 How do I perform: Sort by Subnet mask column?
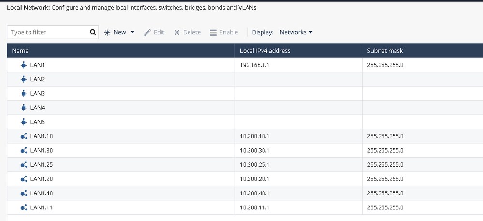pyautogui.click(x=385, y=51)
